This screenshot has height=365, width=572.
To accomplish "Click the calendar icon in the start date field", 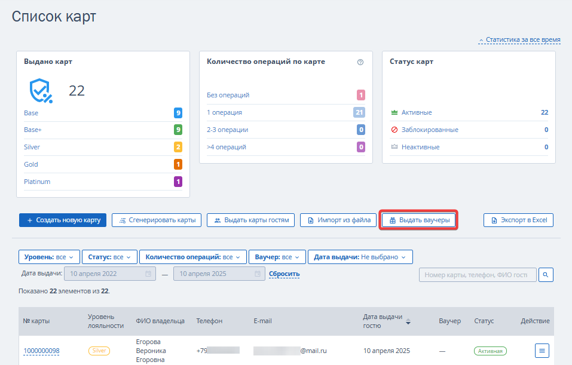I will pos(148,274).
